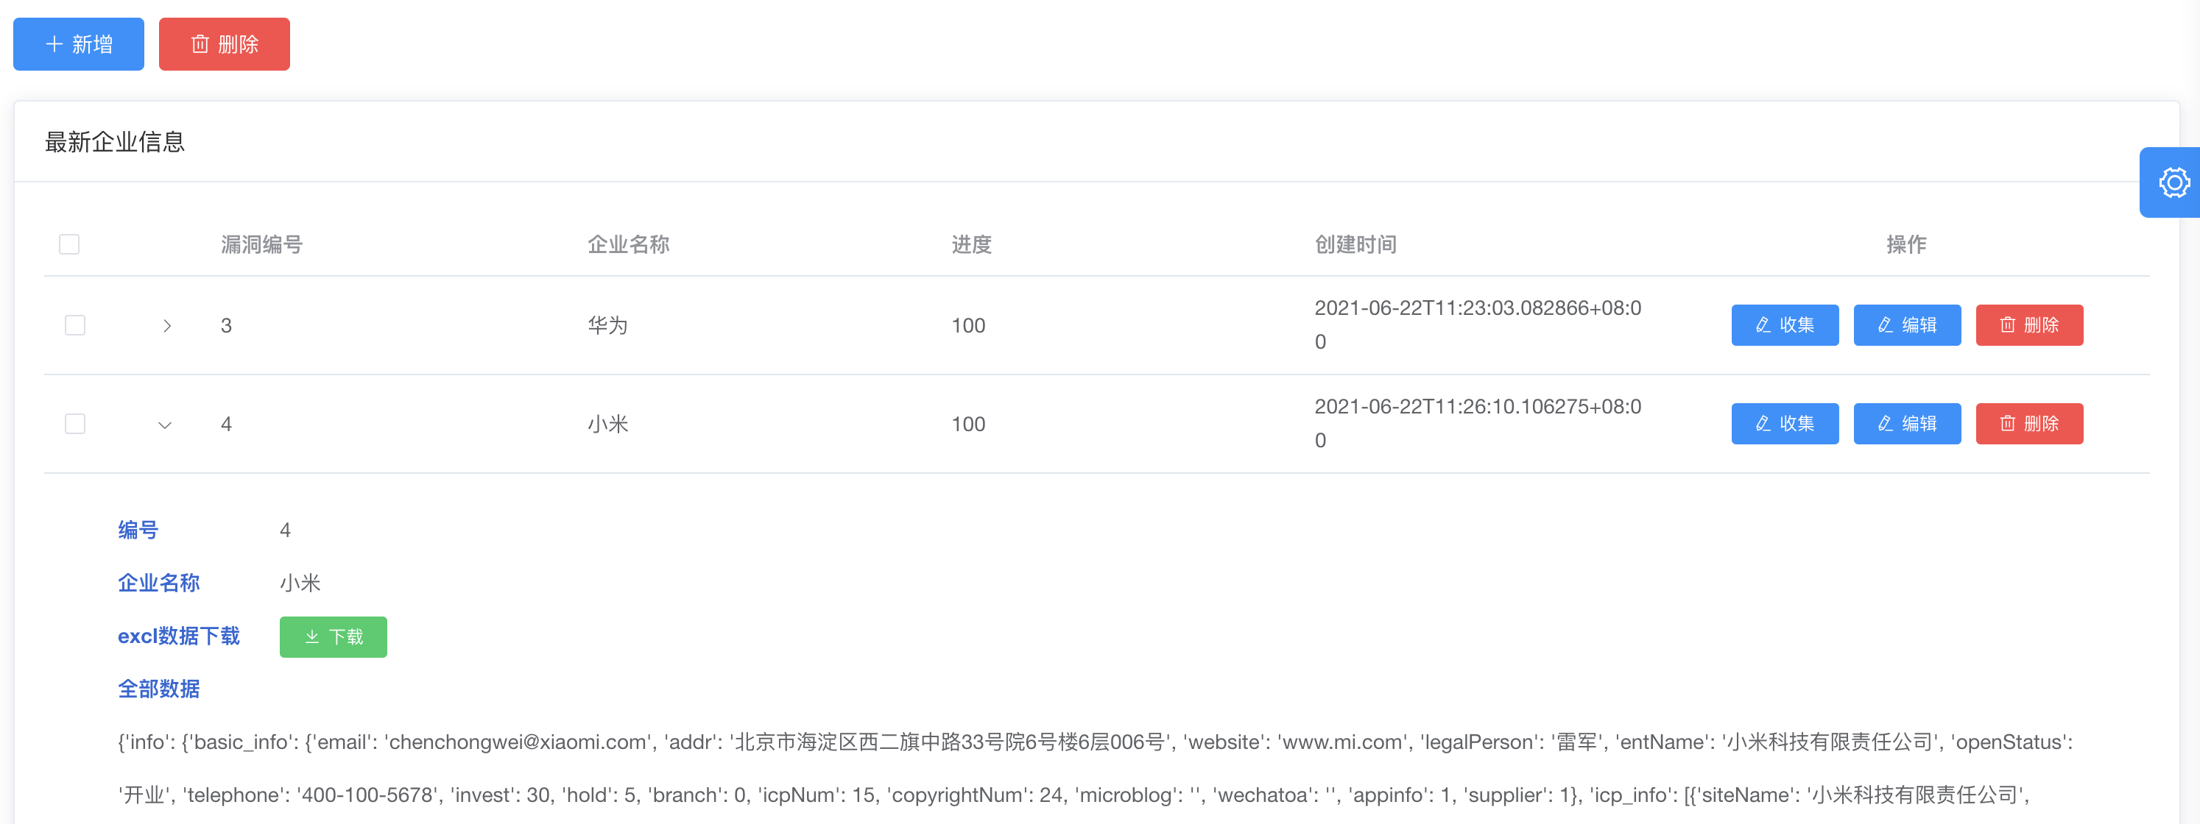Click the green 下载 button for the Excel data
The height and width of the screenshot is (824, 2200).
333,637
